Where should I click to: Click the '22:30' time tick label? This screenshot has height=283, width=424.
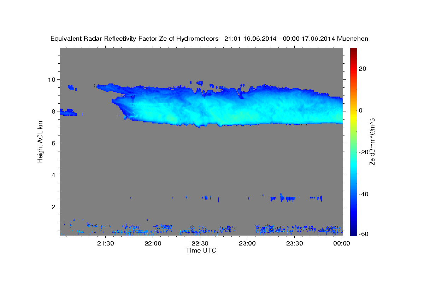coord(200,243)
